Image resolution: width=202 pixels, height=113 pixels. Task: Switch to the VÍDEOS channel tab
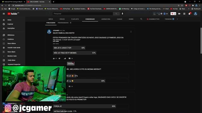[62, 19]
